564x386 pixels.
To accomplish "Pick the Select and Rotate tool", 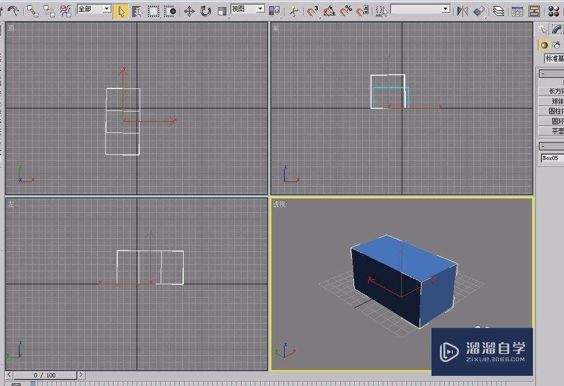I will point(206,11).
